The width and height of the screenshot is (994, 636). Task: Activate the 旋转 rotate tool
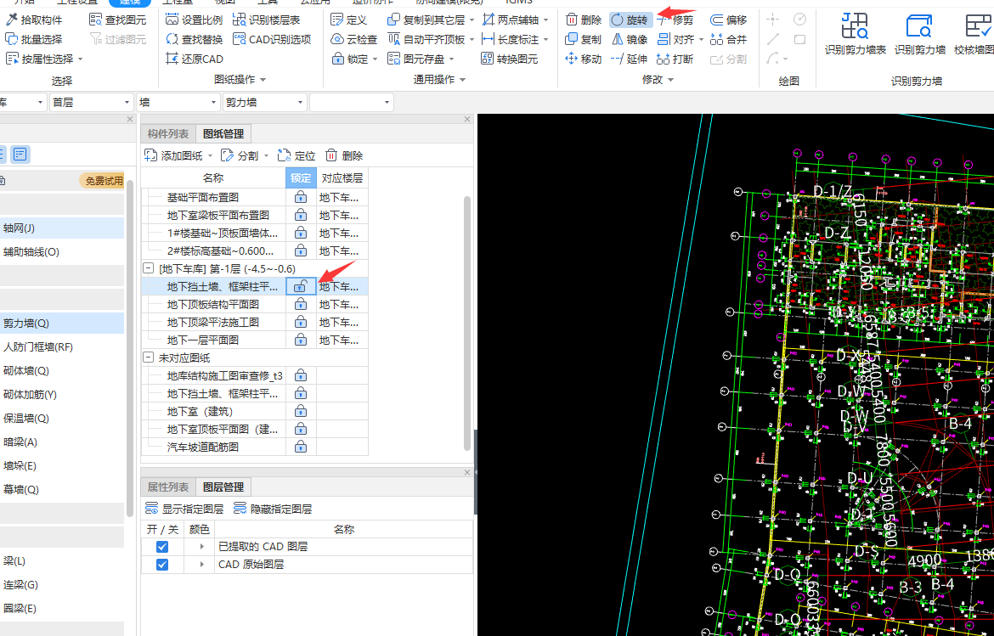(x=630, y=20)
